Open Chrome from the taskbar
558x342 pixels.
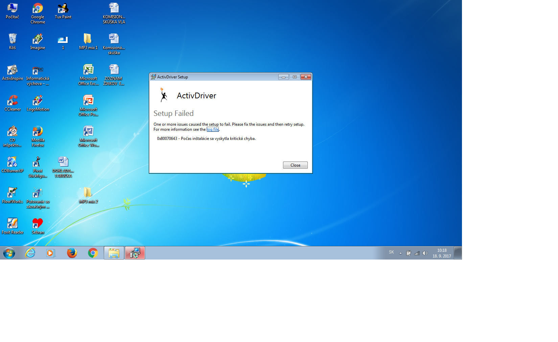click(x=93, y=253)
